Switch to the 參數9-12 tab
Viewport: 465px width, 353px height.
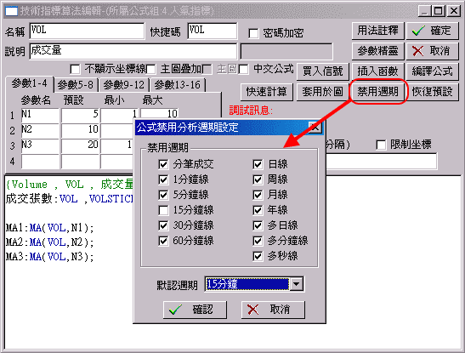tap(123, 85)
